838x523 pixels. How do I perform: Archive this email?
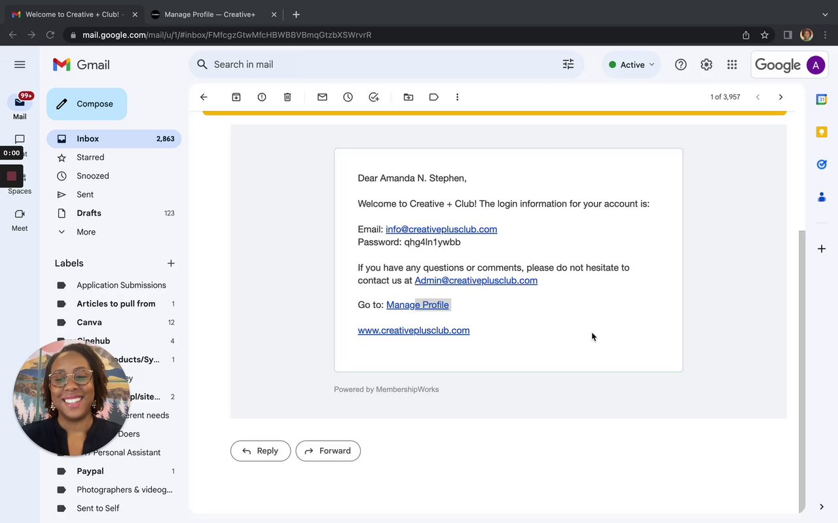click(x=236, y=97)
